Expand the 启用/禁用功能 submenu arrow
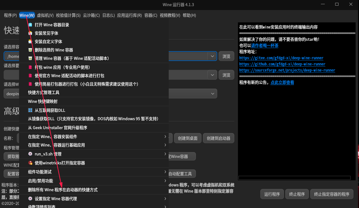The image size is (359, 208). point(165,181)
